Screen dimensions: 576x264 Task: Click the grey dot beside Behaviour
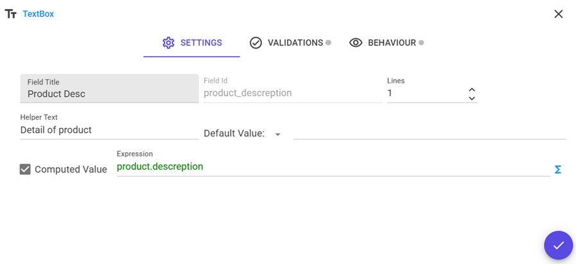(x=421, y=43)
